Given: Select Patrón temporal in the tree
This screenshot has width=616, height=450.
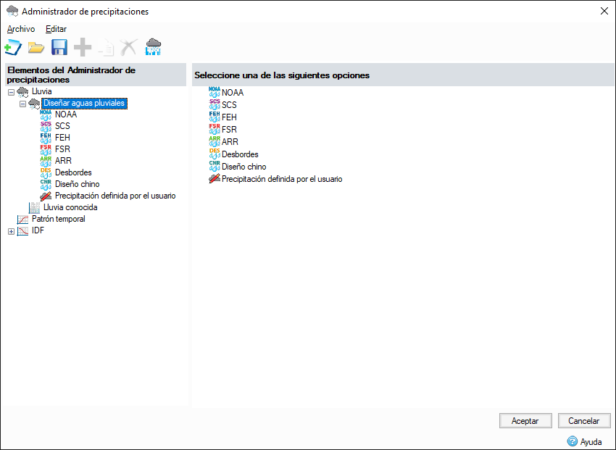Looking at the screenshot, I should pyautogui.click(x=58, y=219).
